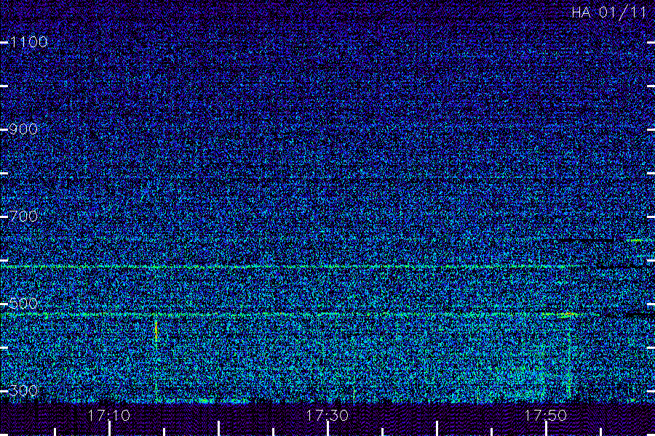Click the 17:10 time axis label
Image resolution: width=655 pixels, height=436 pixels.
click(109, 416)
